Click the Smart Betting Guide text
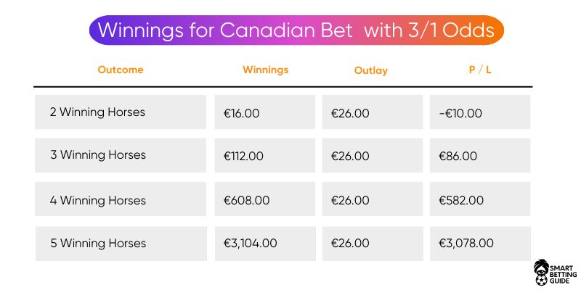The width and height of the screenshot is (581, 290). (x=564, y=275)
